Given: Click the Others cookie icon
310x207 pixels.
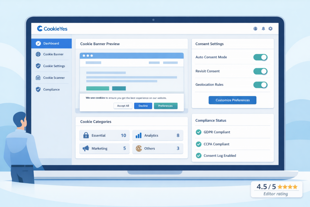Looking at the screenshot, I should (x=139, y=149).
